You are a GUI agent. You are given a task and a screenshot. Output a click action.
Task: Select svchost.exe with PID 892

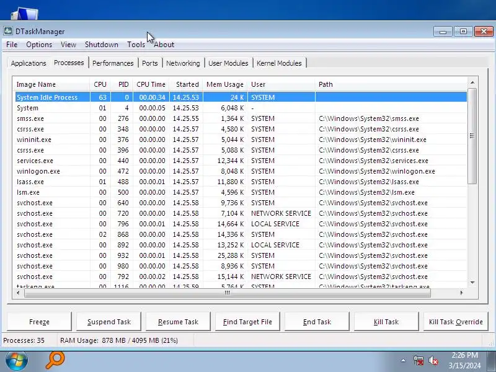pyautogui.click(x=241, y=245)
